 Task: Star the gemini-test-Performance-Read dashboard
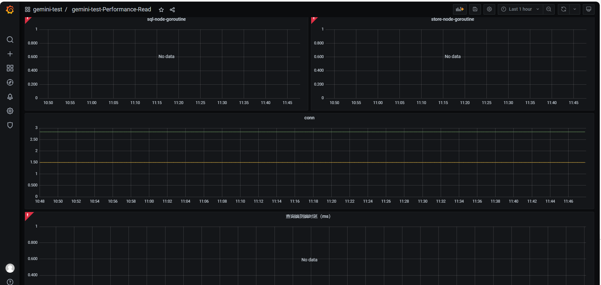click(x=161, y=10)
